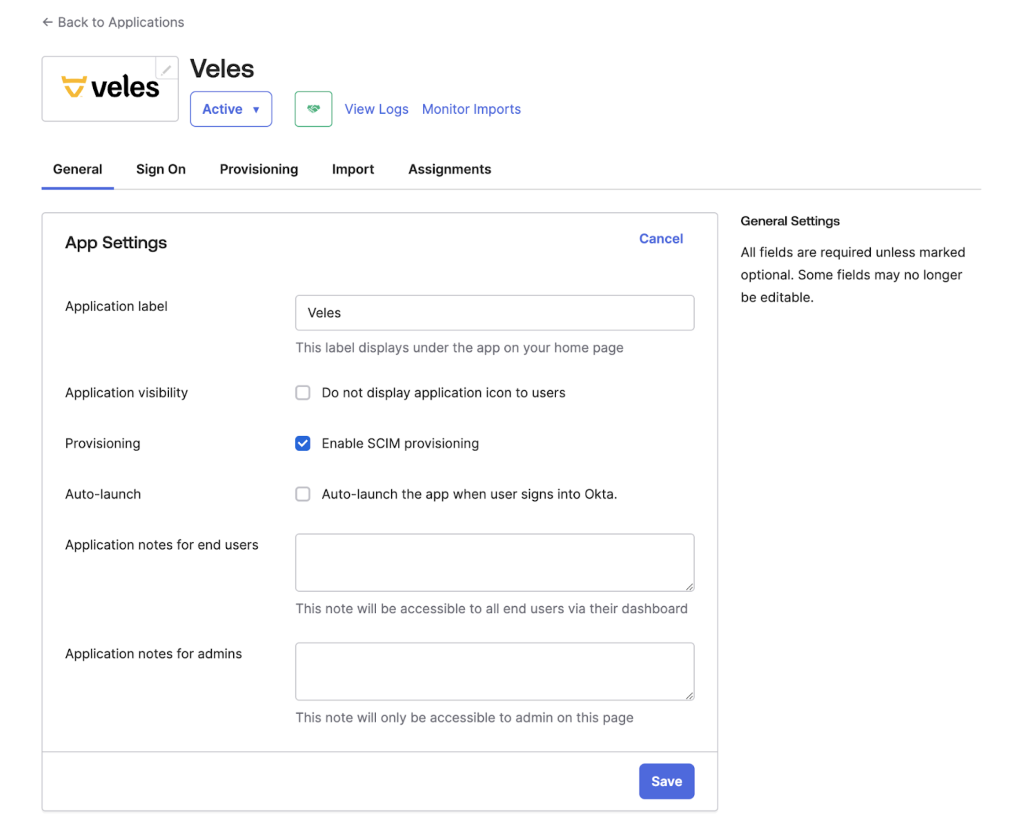Image resolution: width=1026 pixels, height=830 pixels.
Task: Click the 'App Settings' heading
Action: click(116, 243)
